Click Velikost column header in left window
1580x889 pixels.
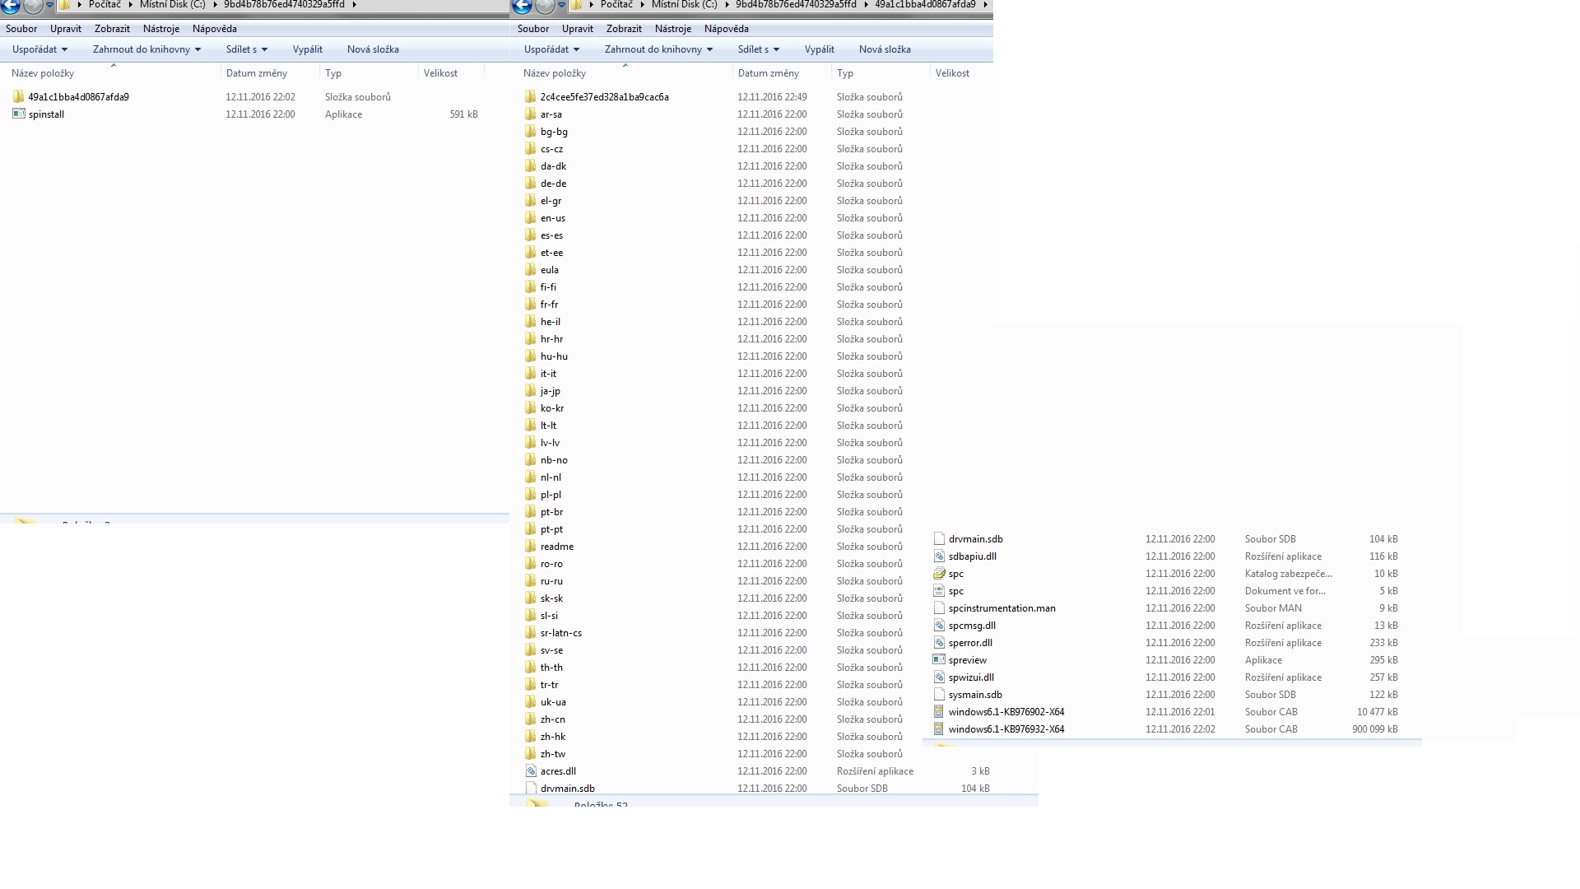[440, 73]
